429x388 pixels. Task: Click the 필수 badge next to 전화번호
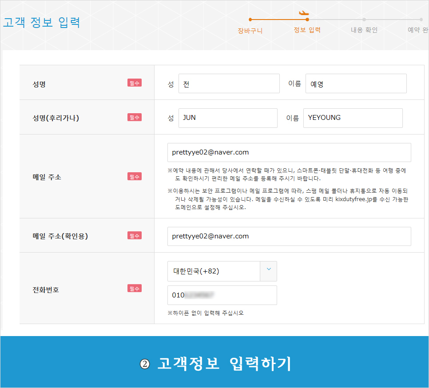coord(135,289)
